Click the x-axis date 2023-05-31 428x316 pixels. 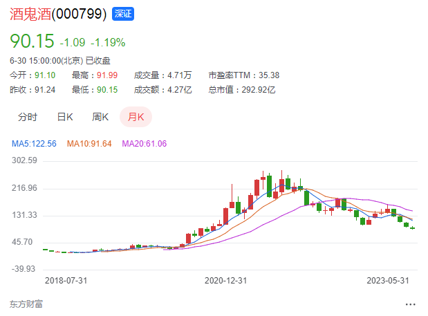click(x=388, y=281)
